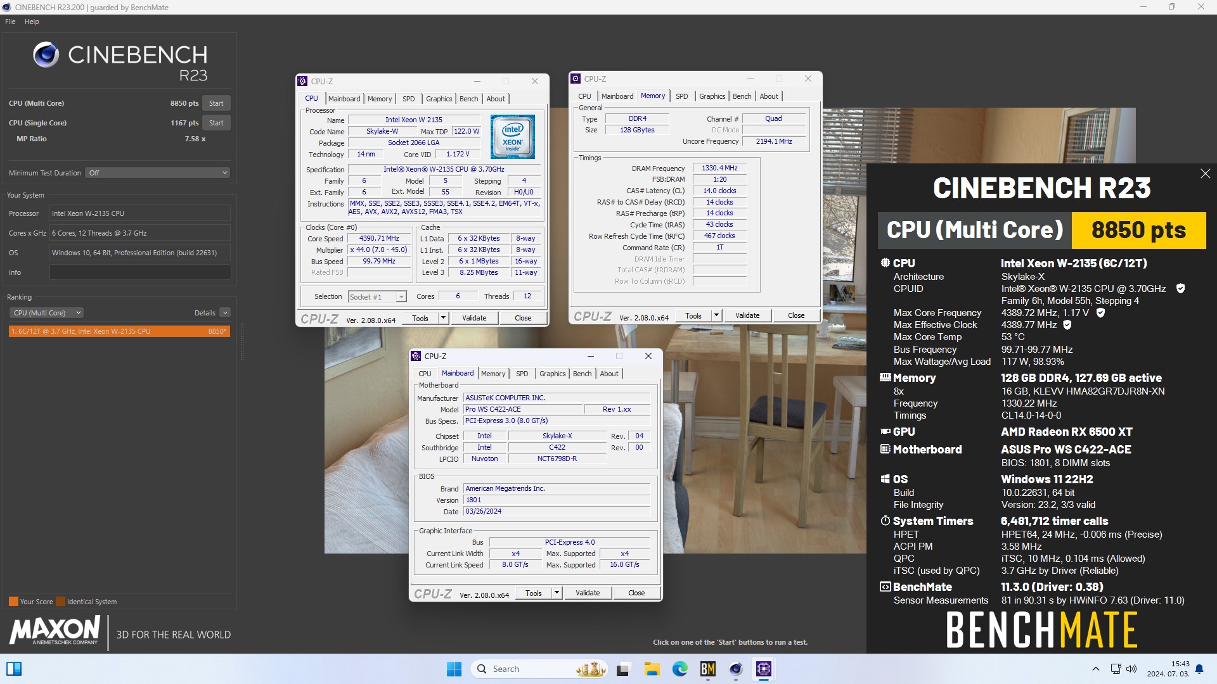Expand Tools dropdown arrow in CPU-Z Mainboard window
Viewport: 1217px width, 684px height.
point(557,593)
